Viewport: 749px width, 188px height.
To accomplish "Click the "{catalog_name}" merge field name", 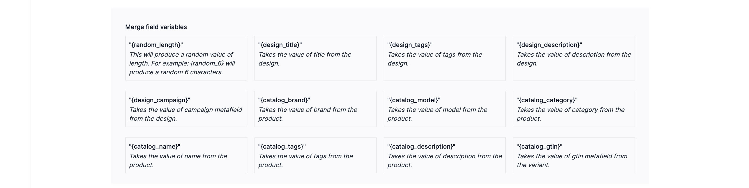I will click(x=155, y=147).
